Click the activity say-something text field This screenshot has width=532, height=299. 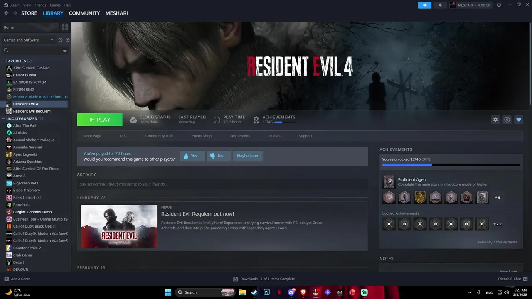pyautogui.click(x=222, y=184)
